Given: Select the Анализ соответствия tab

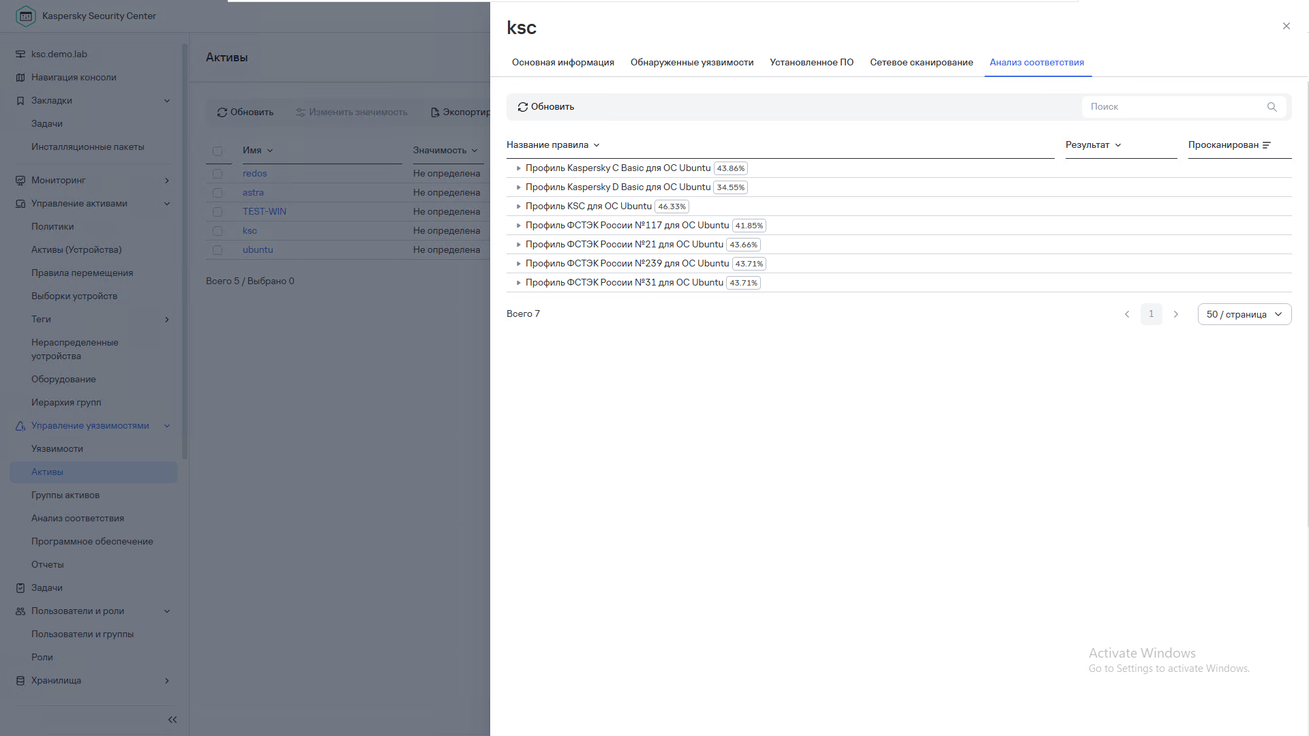Looking at the screenshot, I should click(1036, 63).
